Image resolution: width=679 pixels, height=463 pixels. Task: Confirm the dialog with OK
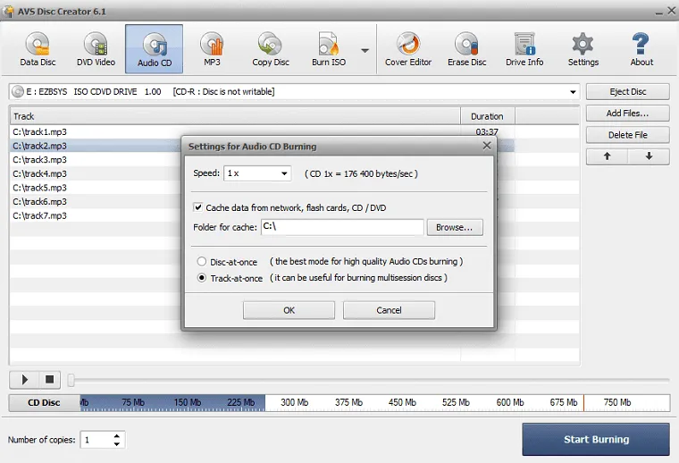coord(289,310)
